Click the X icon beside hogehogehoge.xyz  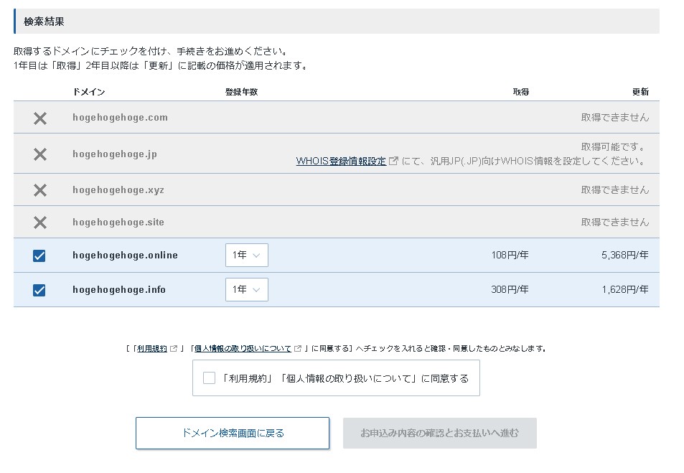pos(40,190)
